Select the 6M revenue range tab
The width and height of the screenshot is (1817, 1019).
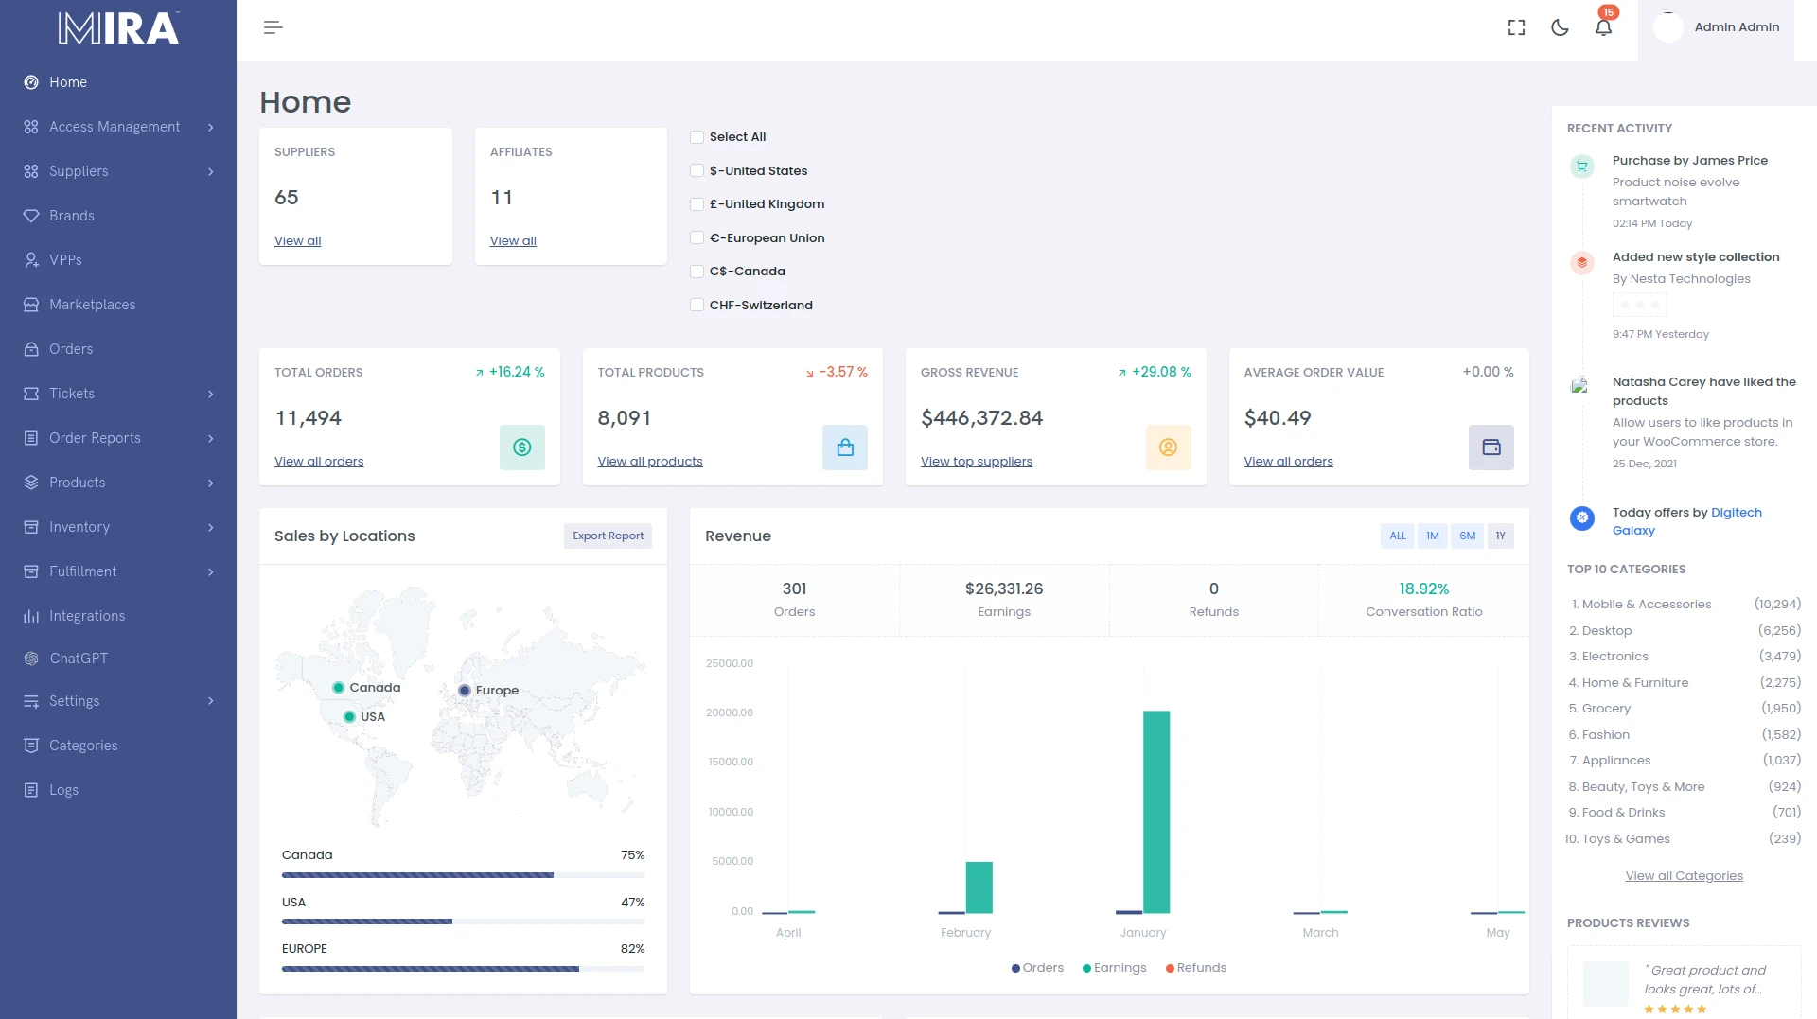tap(1467, 536)
